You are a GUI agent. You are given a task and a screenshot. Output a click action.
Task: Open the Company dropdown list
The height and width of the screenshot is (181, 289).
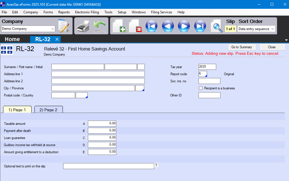tap(52, 29)
